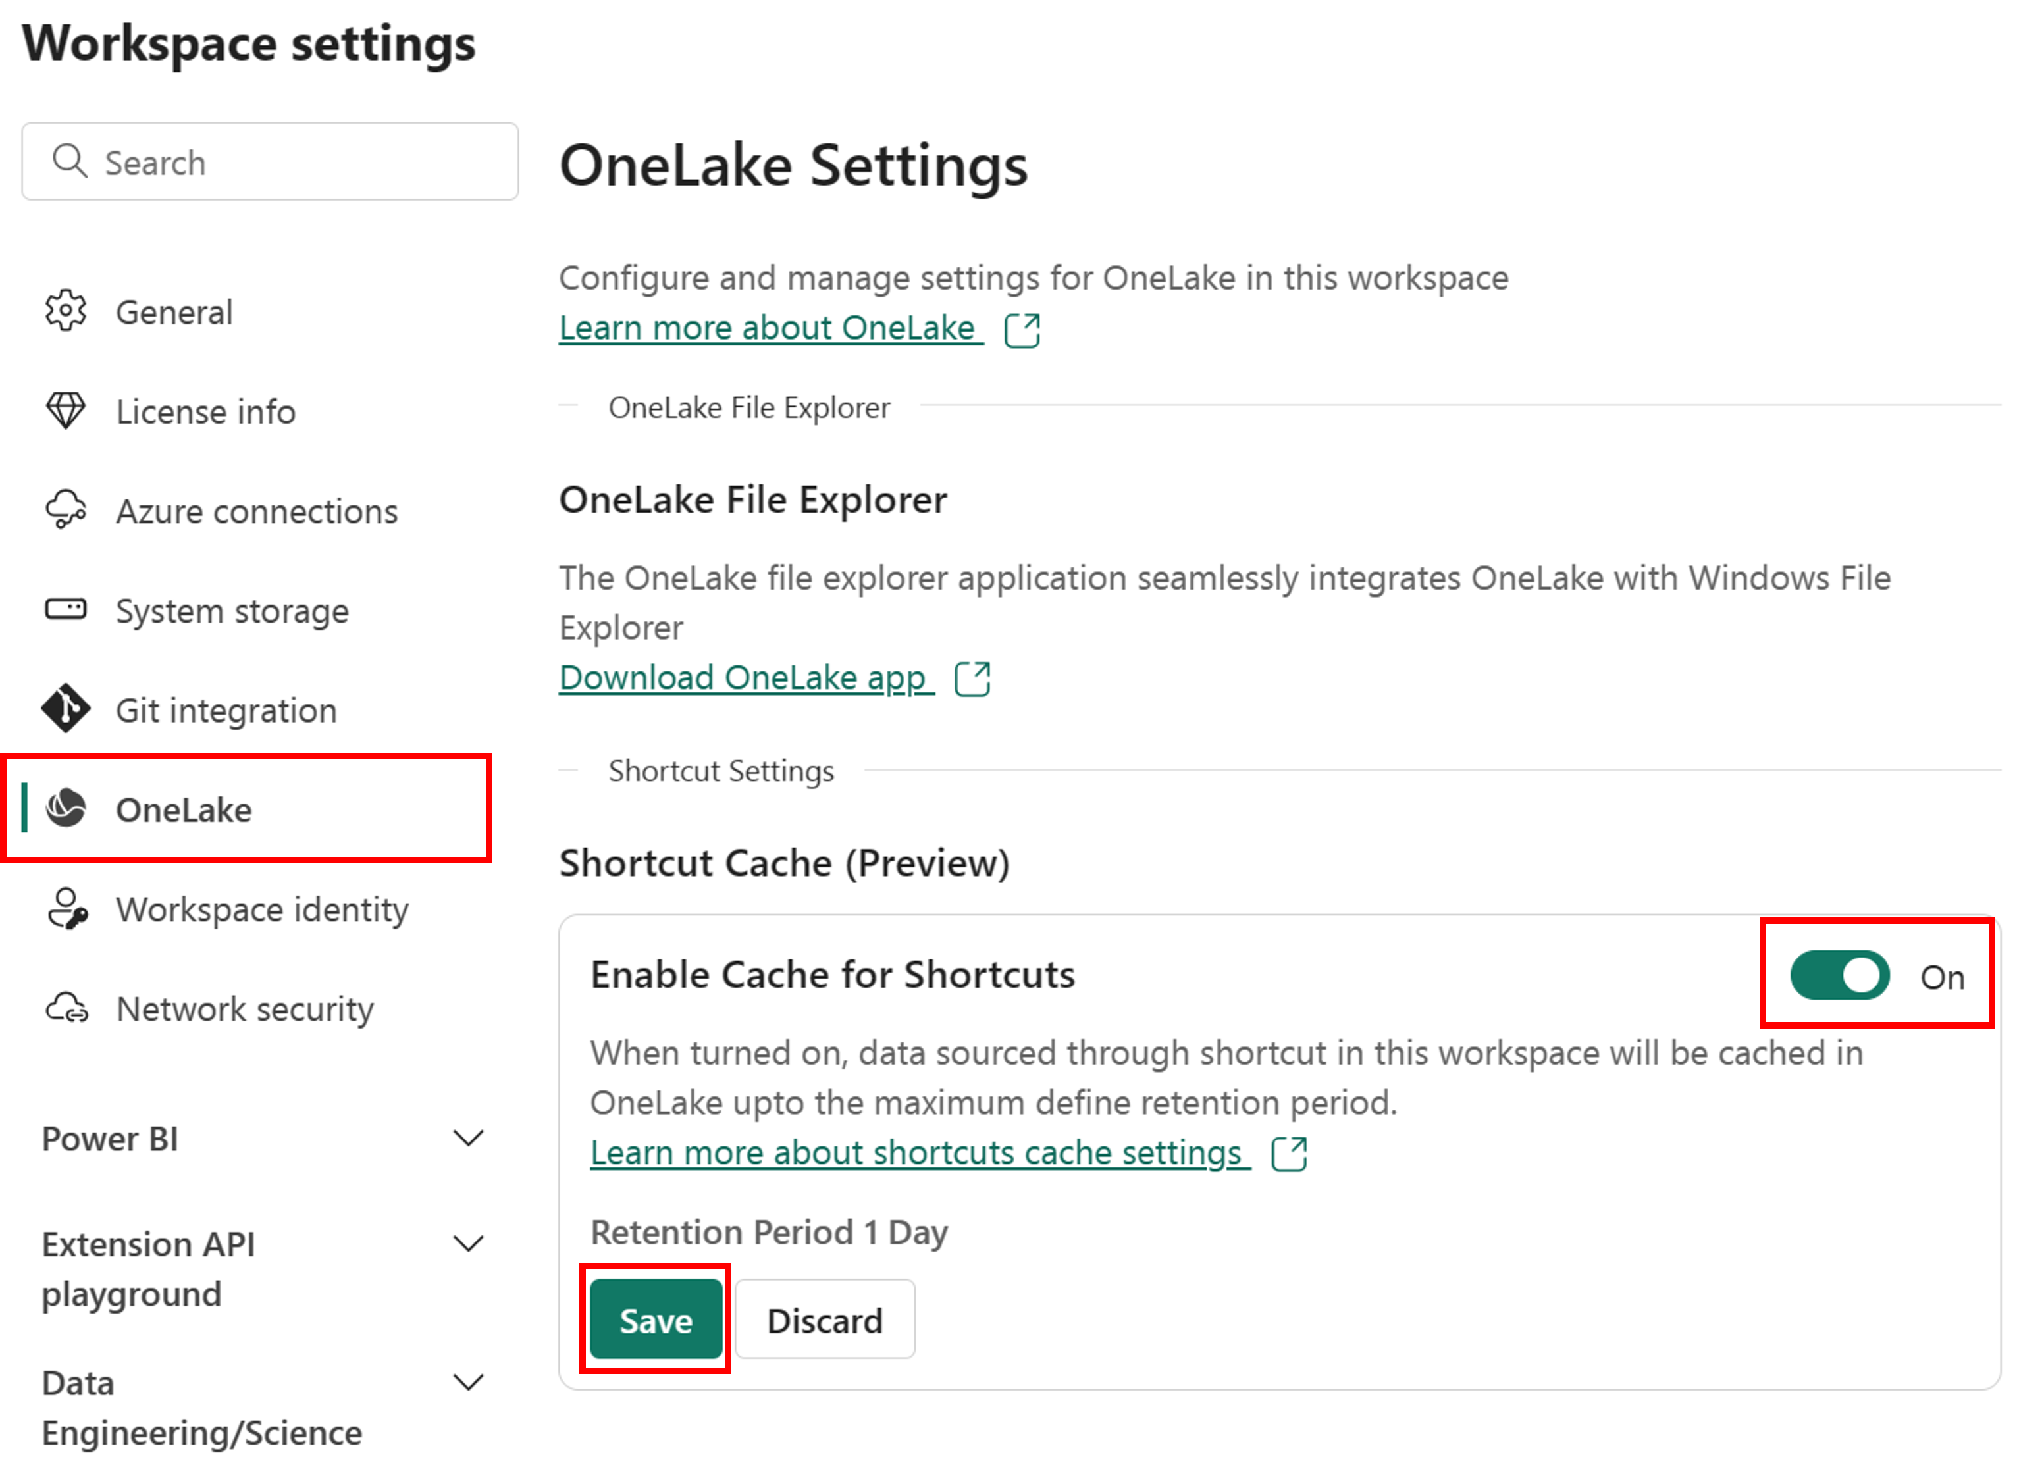Click external link icon beside Download OneLake app
The width and height of the screenshot is (2044, 1484).
point(972,678)
